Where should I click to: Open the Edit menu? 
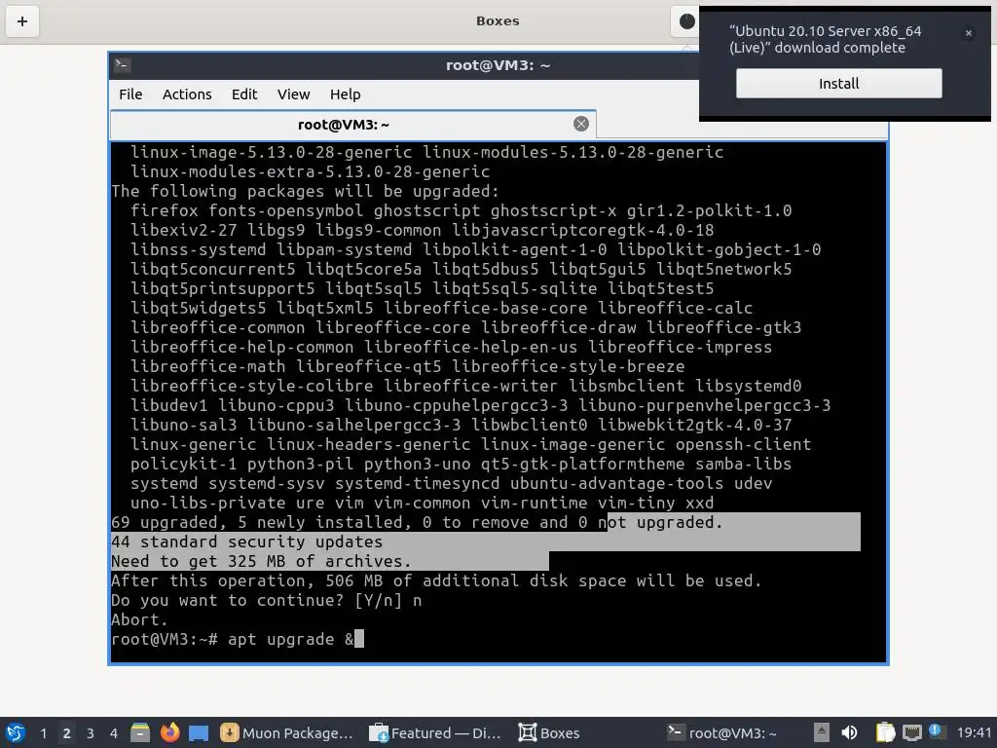tap(244, 94)
